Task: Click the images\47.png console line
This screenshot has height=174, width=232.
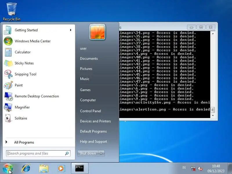Action: click(x=157, y=82)
